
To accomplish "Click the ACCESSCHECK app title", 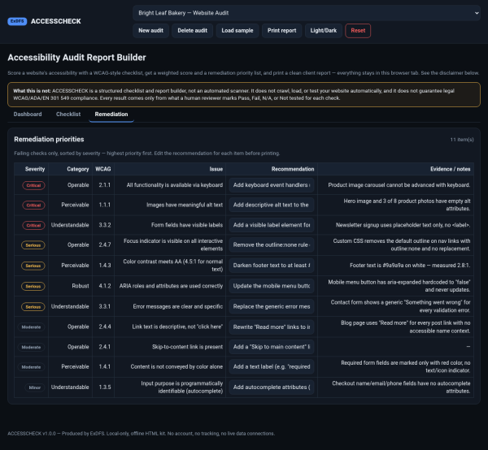I will 55,21.
